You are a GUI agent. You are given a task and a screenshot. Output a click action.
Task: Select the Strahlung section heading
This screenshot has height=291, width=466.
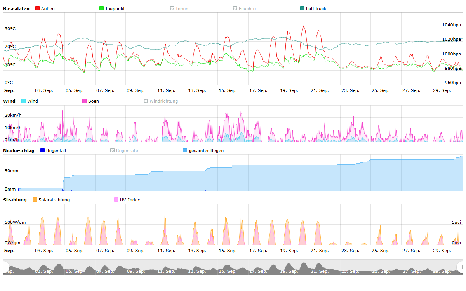click(15, 200)
